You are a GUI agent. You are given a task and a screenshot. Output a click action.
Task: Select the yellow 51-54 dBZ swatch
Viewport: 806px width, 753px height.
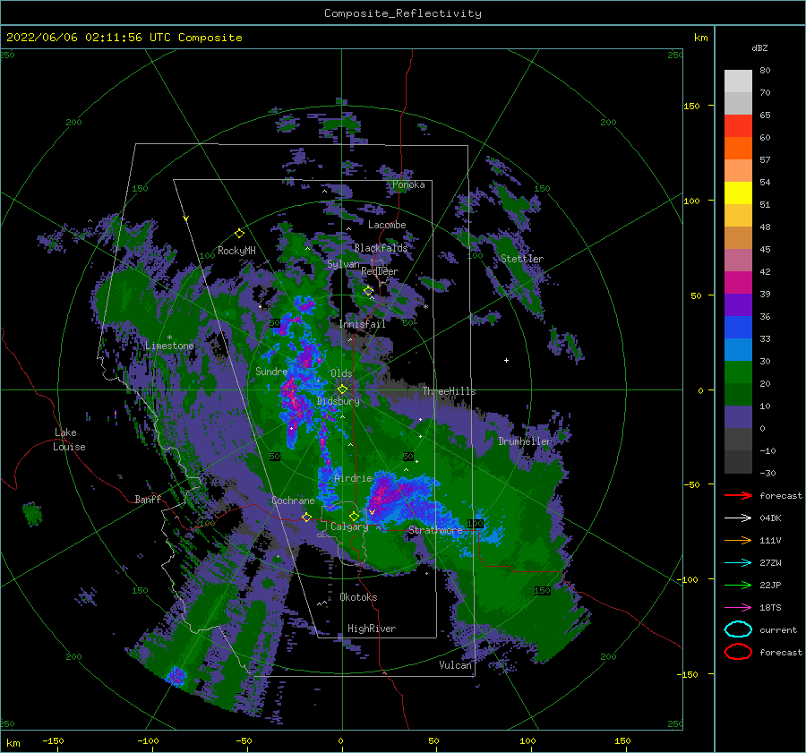(738, 193)
